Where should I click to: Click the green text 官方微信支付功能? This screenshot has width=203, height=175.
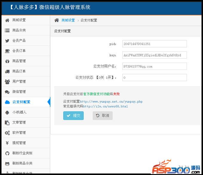click(x=96, y=94)
